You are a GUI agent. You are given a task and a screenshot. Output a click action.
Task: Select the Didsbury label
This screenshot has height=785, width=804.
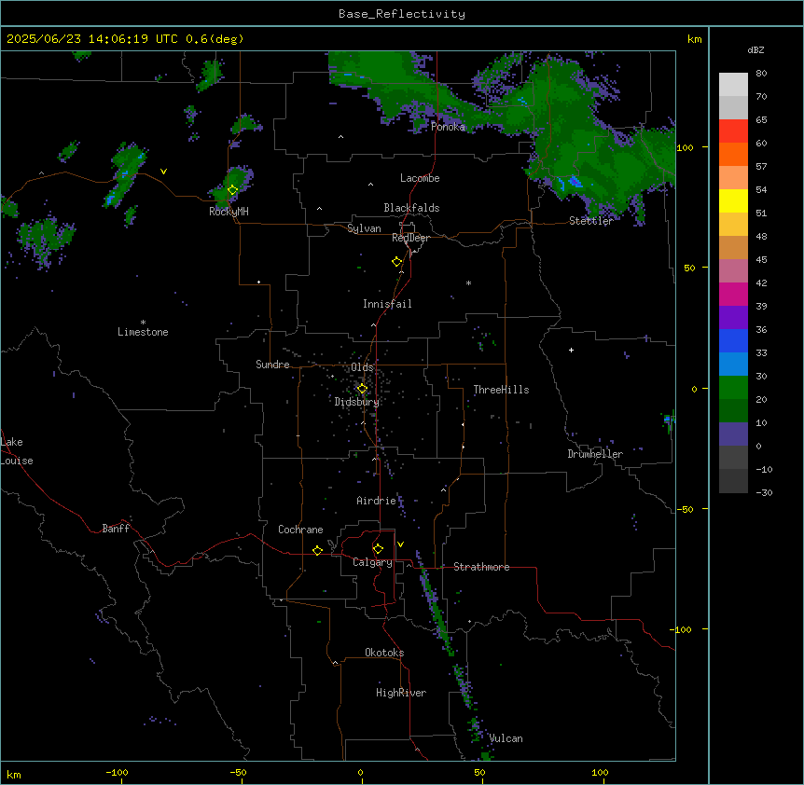coord(356,402)
